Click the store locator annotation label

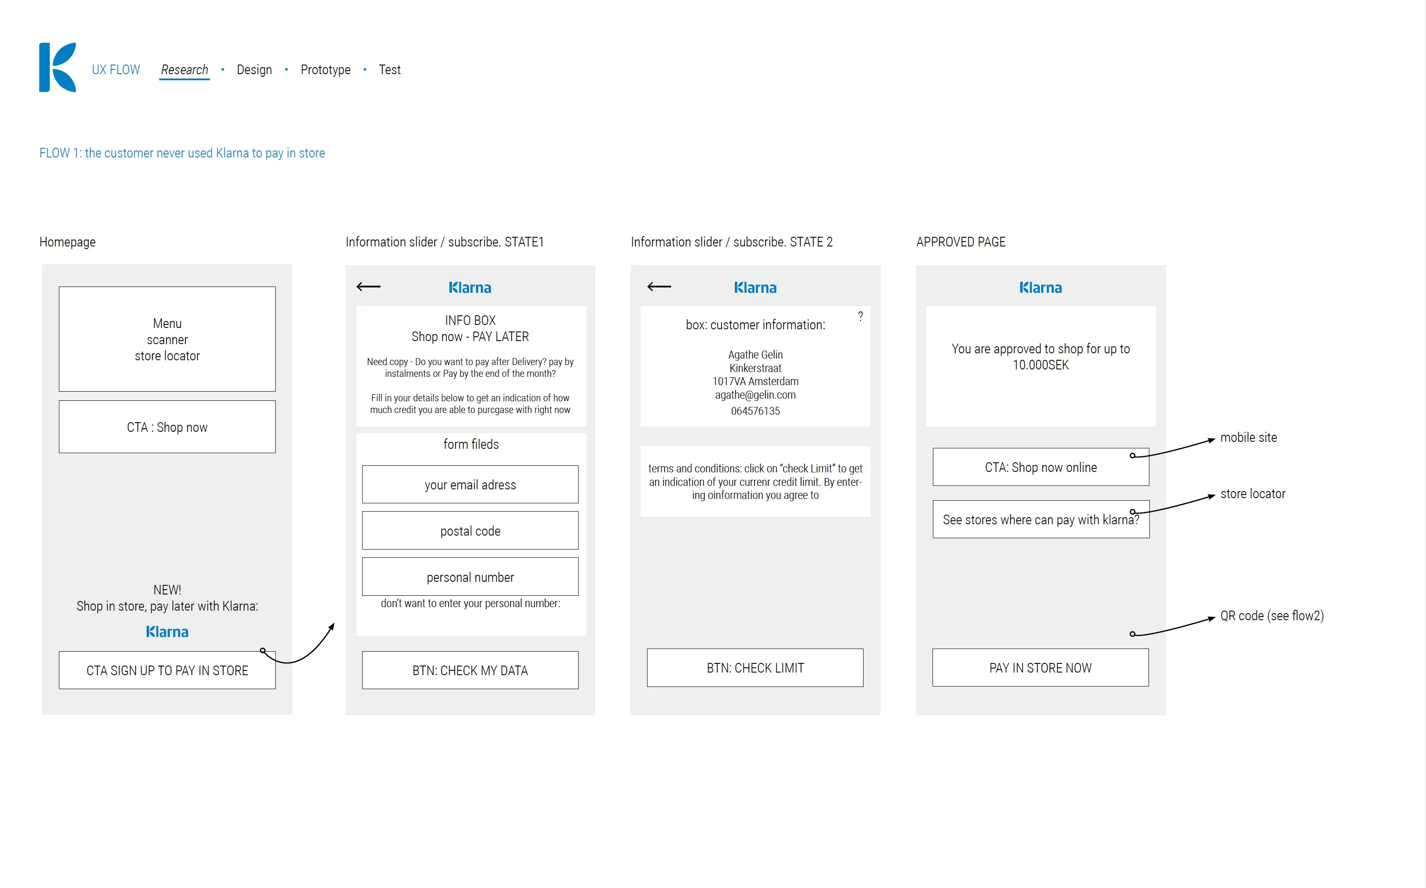1253,494
